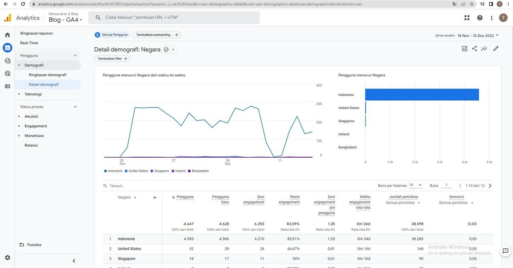Screen dimensions: 513x268
Task: Open the Home icon in left rail
Action: pyautogui.click(x=7, y=35)
